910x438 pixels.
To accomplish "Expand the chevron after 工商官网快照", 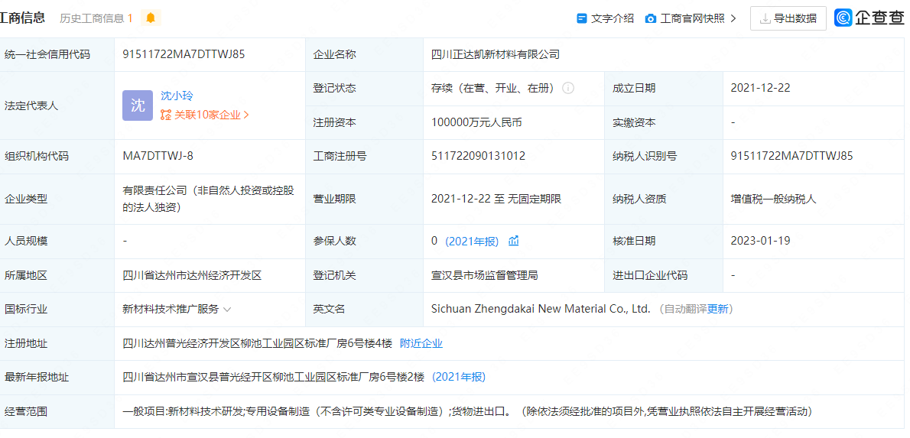I will click(733, 18).
